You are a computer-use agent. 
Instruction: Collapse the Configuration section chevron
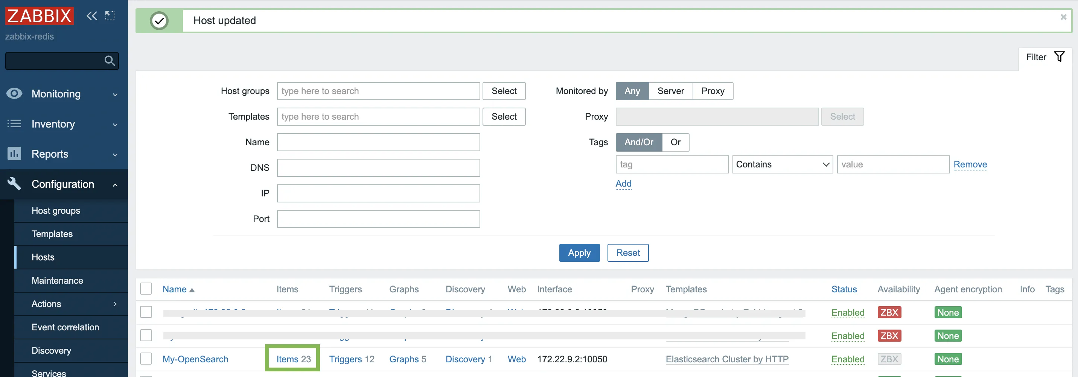pos(116,184)
